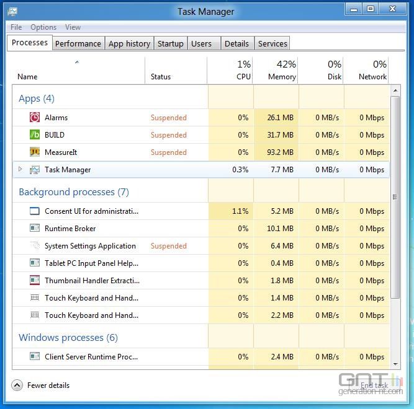414x409 pixels.
Task: Click the Background processes (7) heading
Action: click(x=74, y=192)
